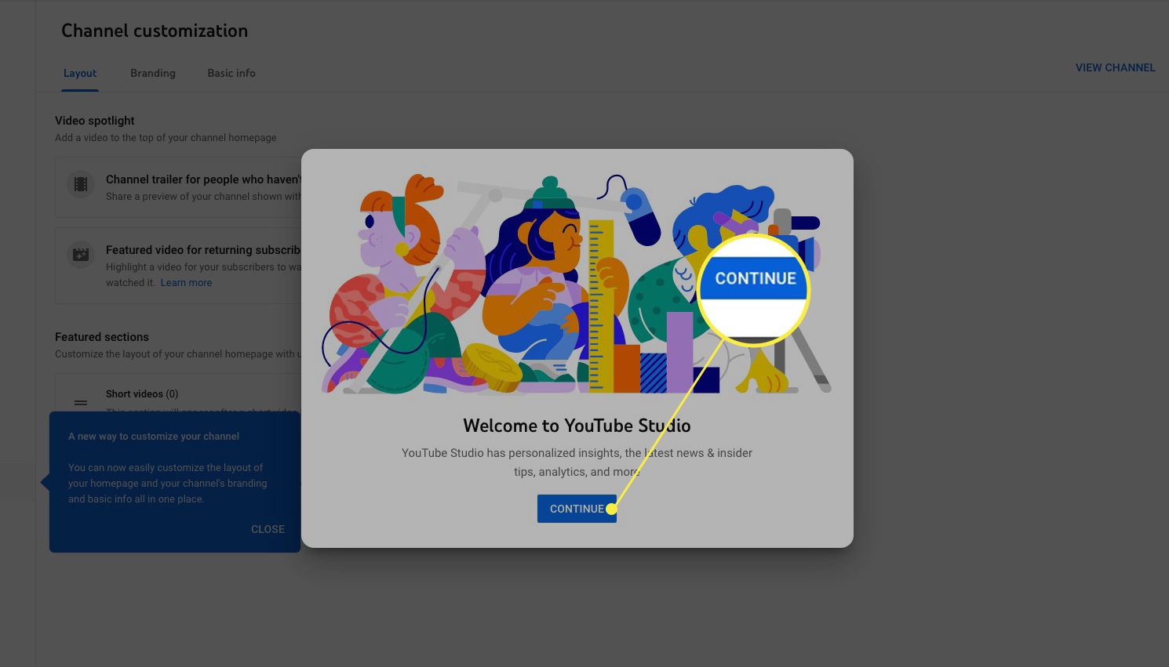Click the Featured sections heading
Image resolution: width=1169 pixels, height=667 pixels.
click(x=102, y=337)
